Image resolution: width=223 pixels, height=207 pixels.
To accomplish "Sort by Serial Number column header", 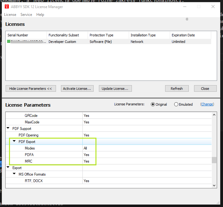I will 26,35.
